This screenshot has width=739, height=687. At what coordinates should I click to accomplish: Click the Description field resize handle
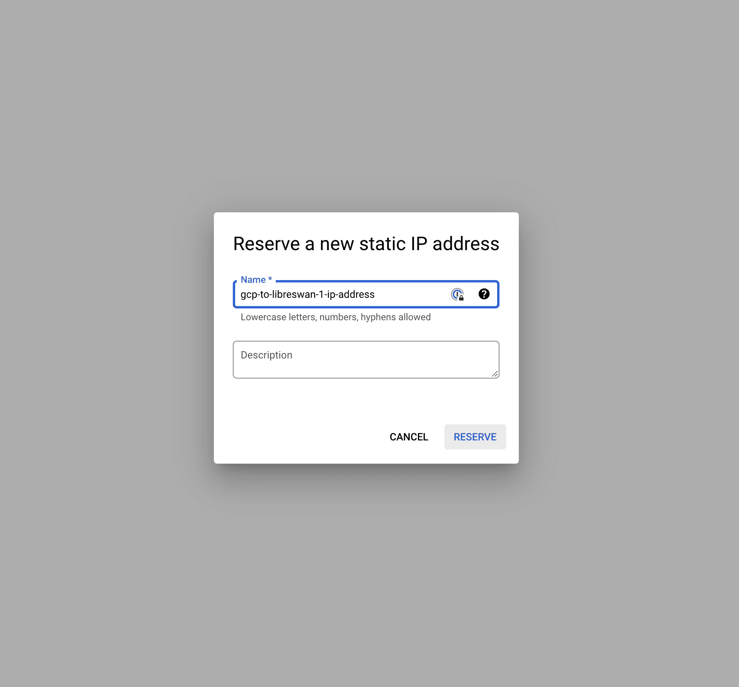[x=495, y=374]
